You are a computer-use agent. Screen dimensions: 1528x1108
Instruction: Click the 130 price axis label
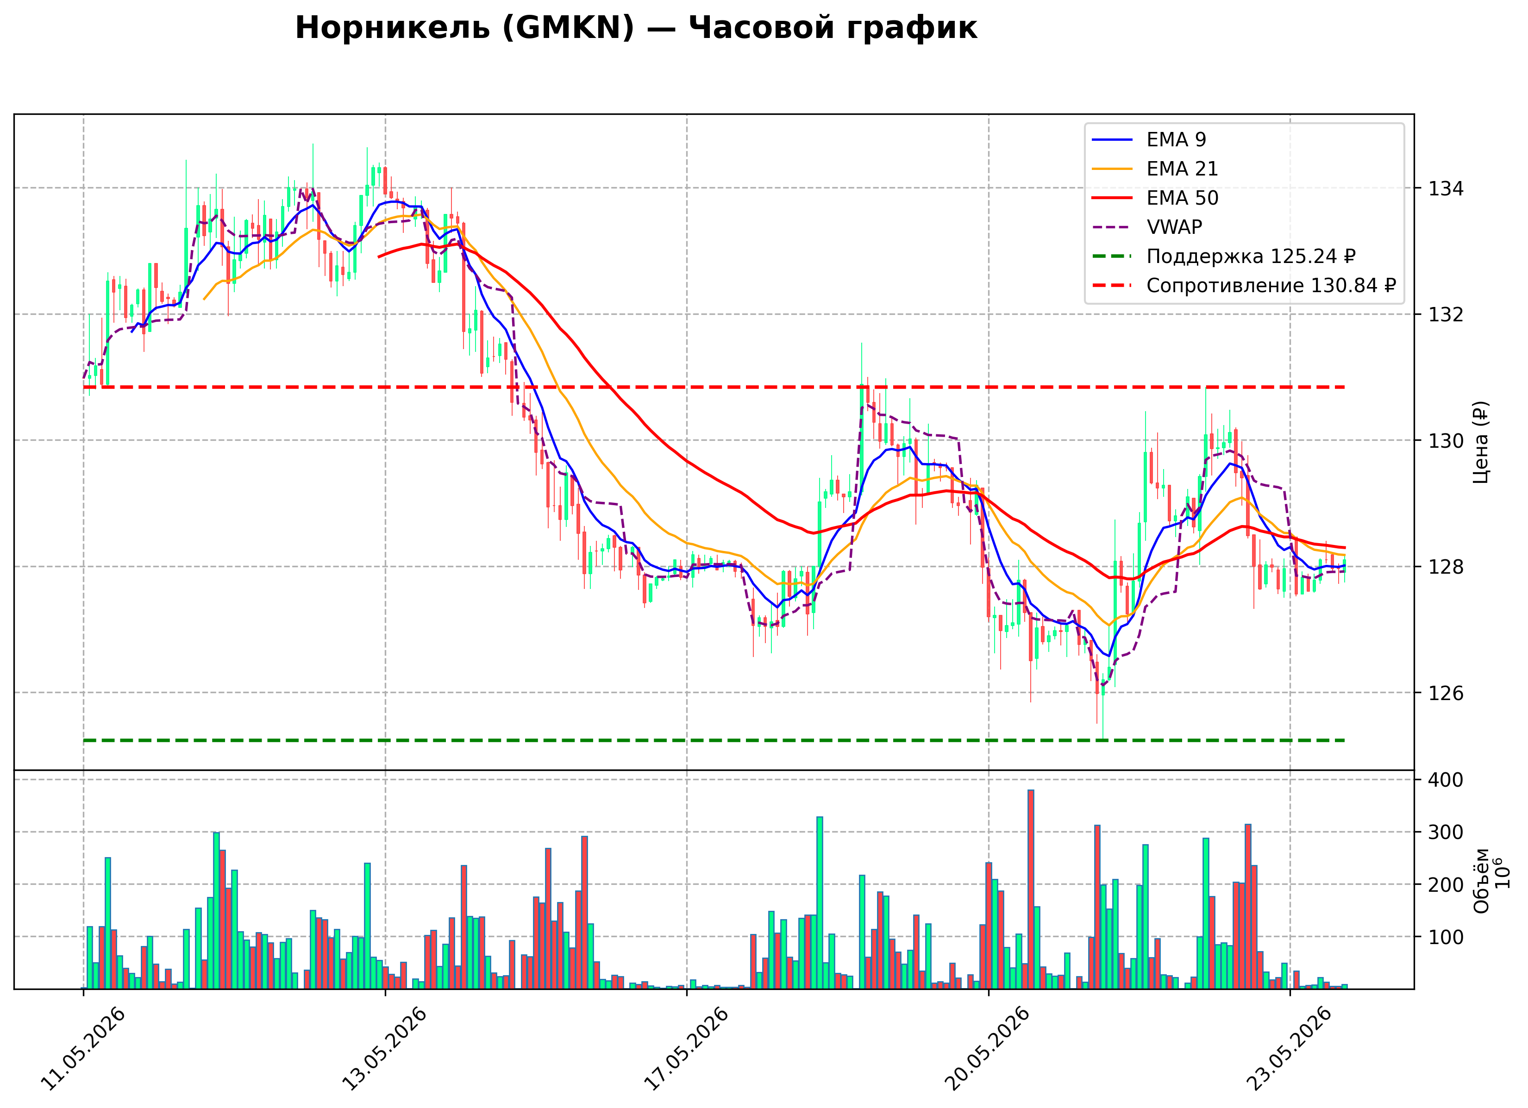tap(1445, 440)
